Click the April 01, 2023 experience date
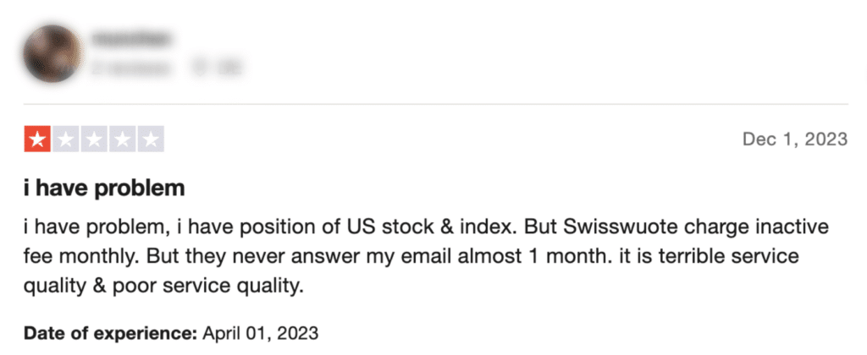 (261, 334)
